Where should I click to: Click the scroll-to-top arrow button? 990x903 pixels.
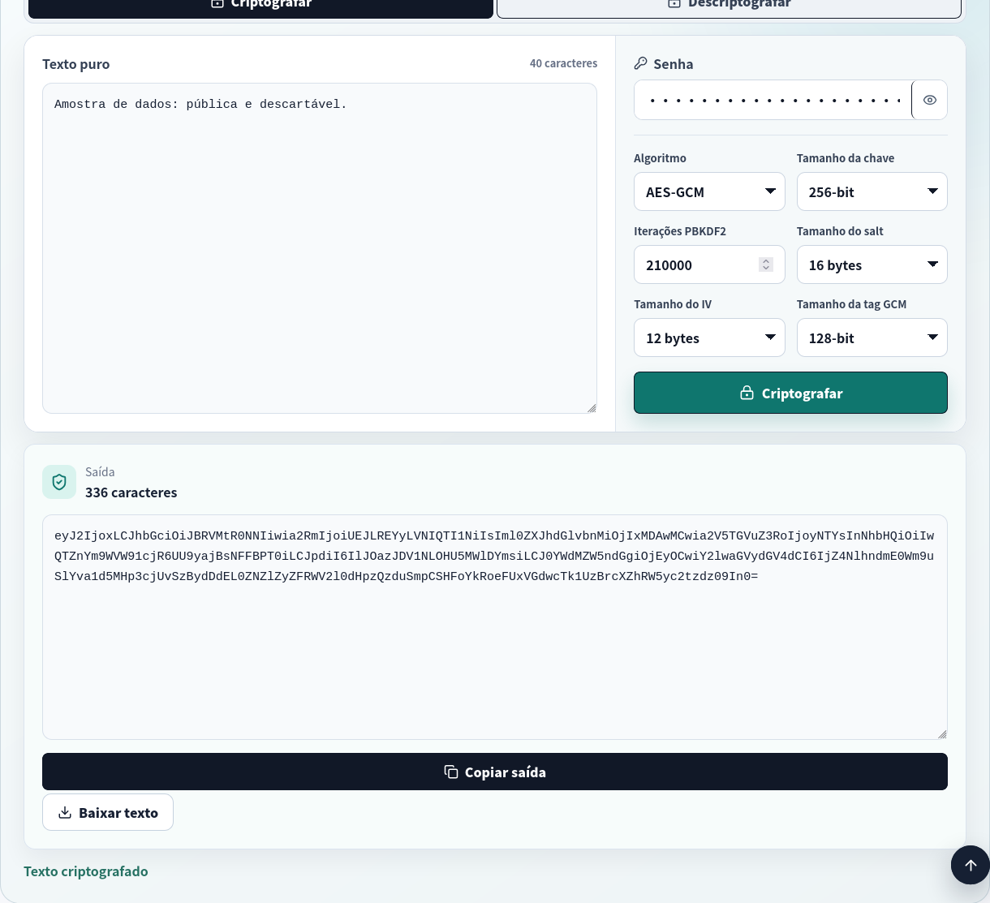971,865
